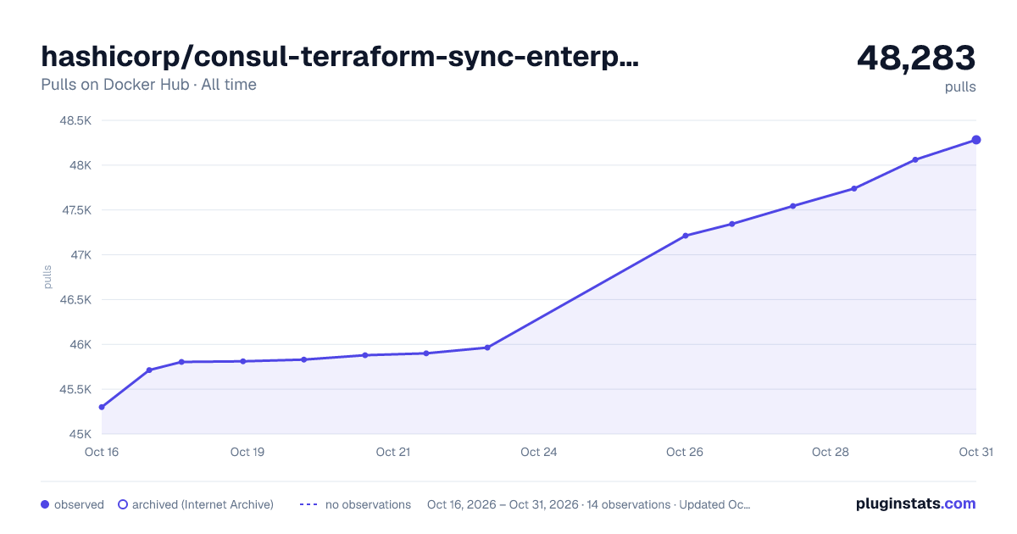Click the chart title hashicorp/consul-terraform-sync-enterp…
The height and width of the screenshot is (534, 1017).
click(x=341, y=57)
